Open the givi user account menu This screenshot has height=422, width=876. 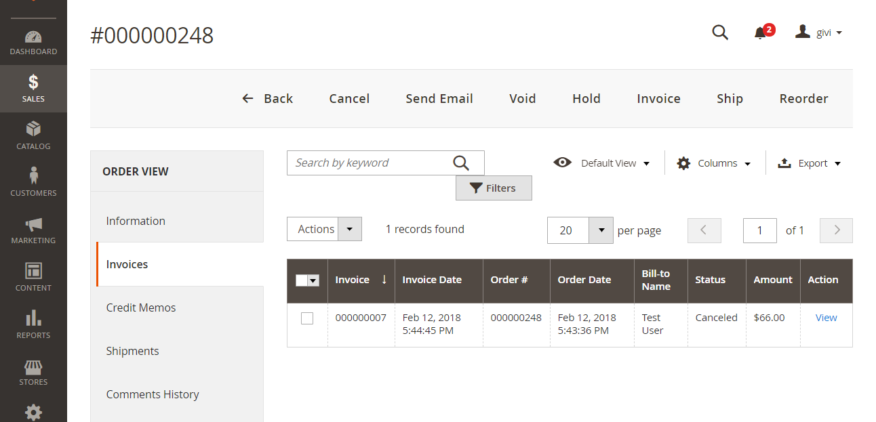(x=819, y=32)
